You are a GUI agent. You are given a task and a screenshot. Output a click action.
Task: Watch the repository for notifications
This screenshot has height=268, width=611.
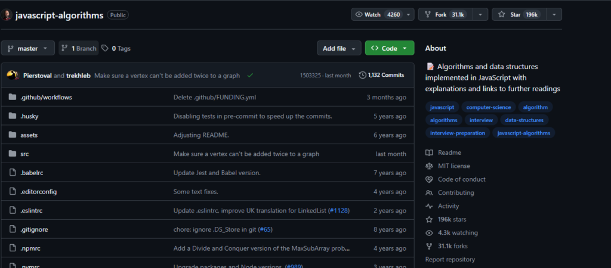click(x=377, y=14)
